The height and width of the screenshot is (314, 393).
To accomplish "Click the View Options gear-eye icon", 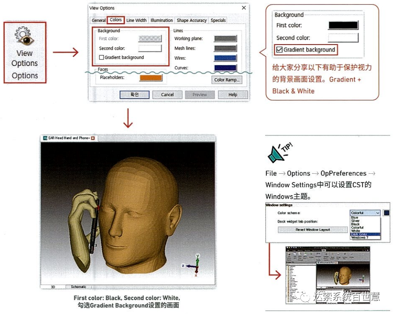I will pos(24,36).
